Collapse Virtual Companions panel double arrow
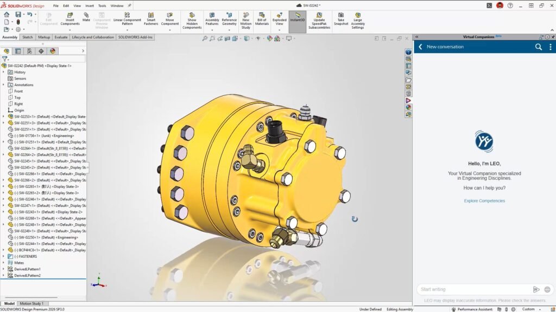 417,37
